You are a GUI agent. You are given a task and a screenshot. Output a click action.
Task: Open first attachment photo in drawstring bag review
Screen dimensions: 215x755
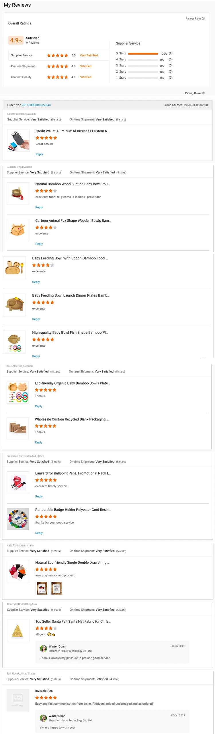click(x=42, y=588)
